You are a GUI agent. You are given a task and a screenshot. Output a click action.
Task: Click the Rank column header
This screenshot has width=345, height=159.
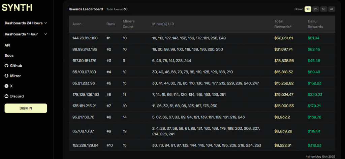click(111, 24)
